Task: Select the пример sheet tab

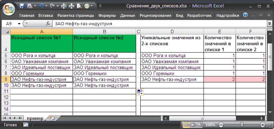Action: pyautogui.click(x=35, y=118)
